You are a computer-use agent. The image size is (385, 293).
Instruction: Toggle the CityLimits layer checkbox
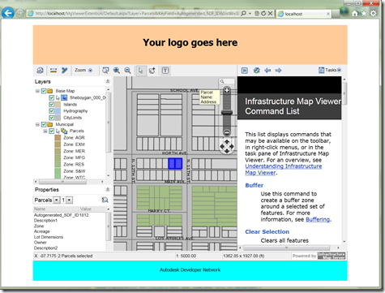pyautogui.click(x=51, y=118)
